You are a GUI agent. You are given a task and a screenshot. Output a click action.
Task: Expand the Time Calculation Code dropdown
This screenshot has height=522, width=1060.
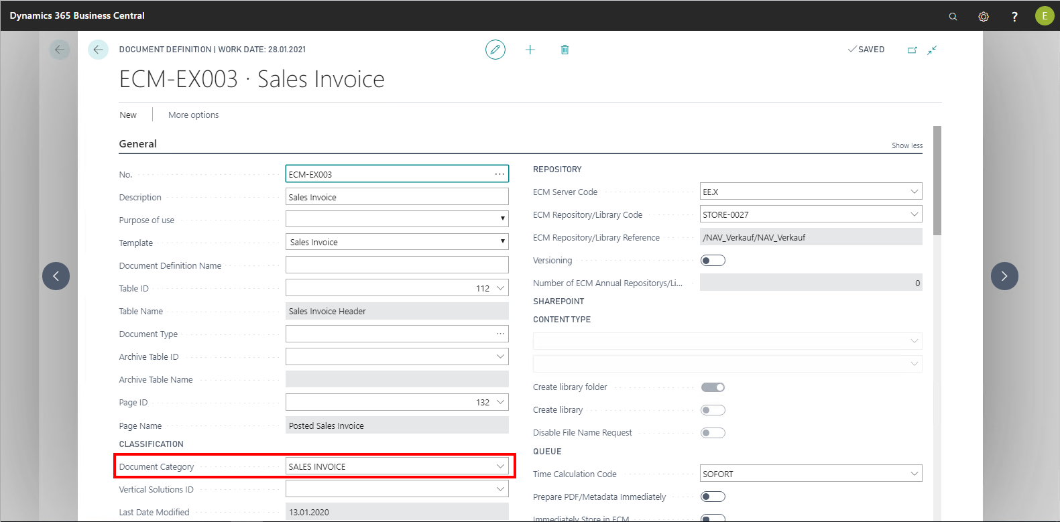click(x=914, y=474)
